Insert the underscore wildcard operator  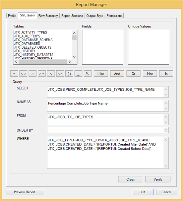[x=78, y=74]
